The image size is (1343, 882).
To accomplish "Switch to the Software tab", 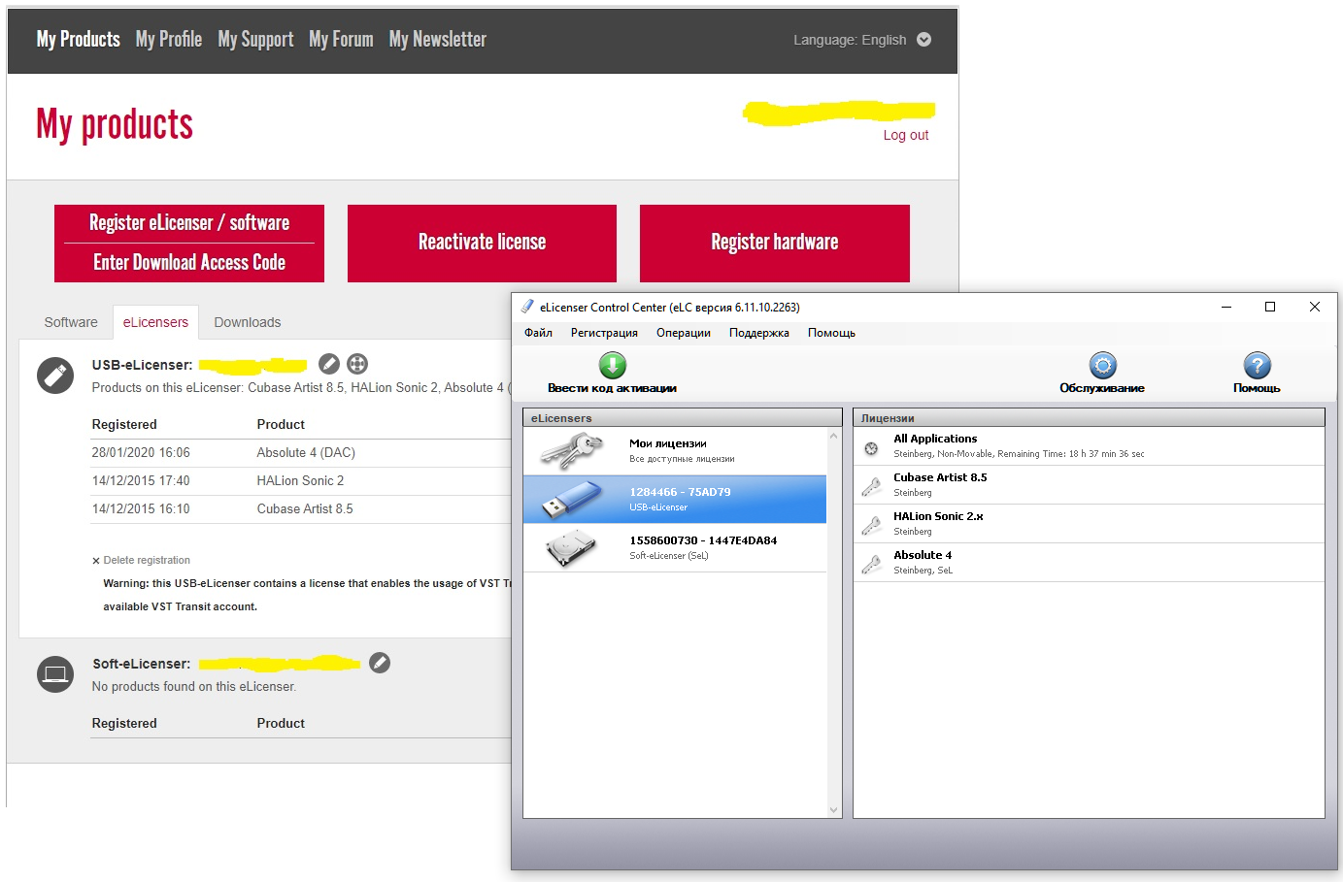I will [x=71, y=322].
